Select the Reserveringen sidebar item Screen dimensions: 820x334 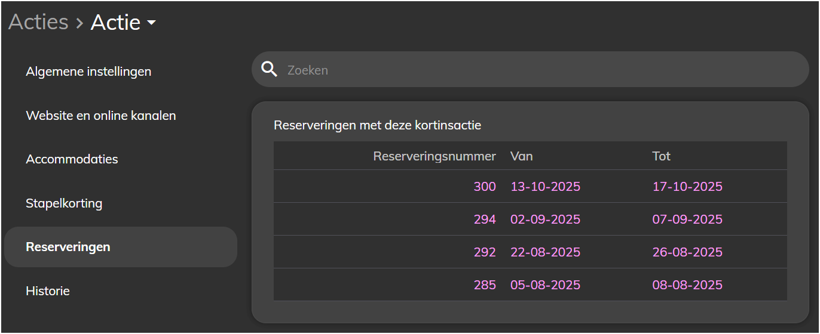121,247
